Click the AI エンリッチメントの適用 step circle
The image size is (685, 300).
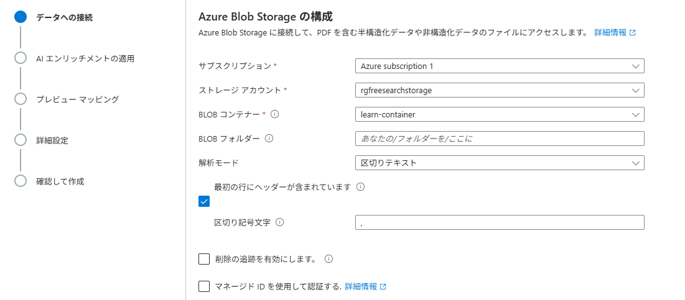coord(21,58)
